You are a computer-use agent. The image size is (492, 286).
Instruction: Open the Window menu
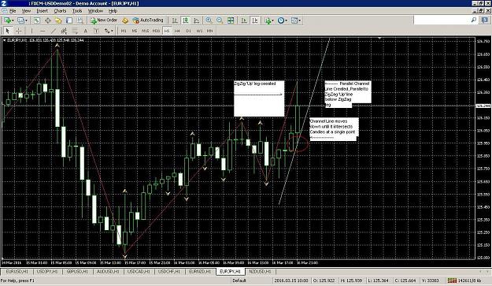click(x=95, y=11)
